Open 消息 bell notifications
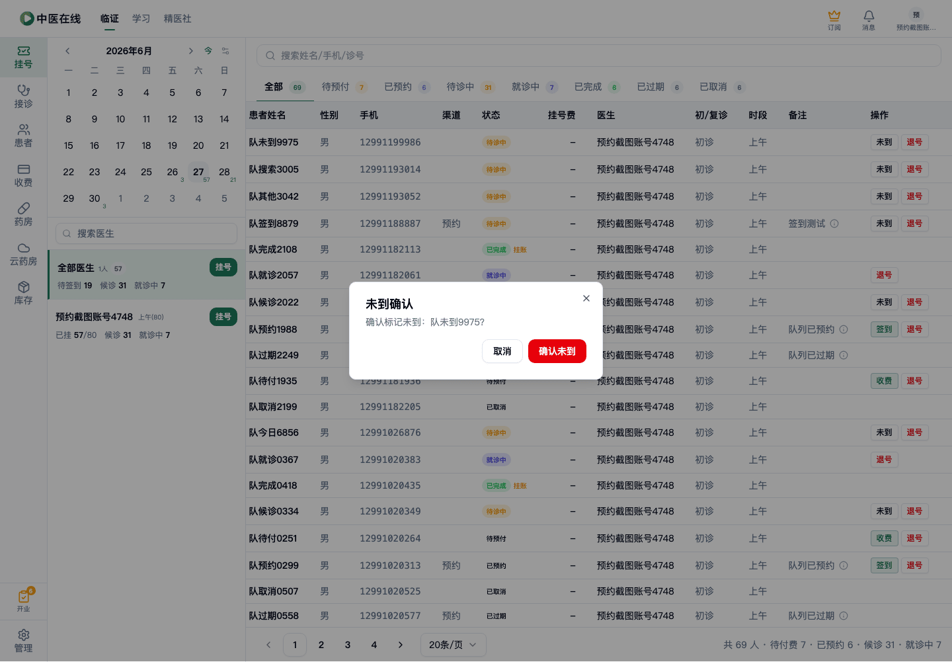Viewport: 952px width, 662px height. [869, 20]
